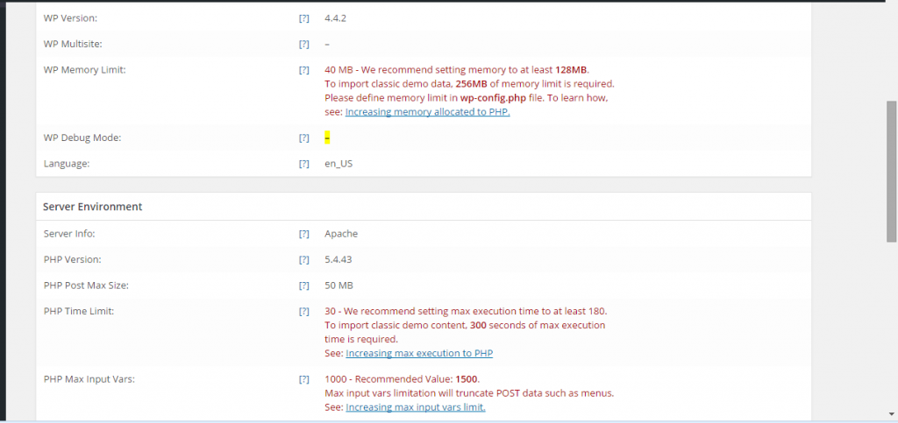The image size is (898, 423).
Task: Click the Language row help icon
Action: pos(303,164)
